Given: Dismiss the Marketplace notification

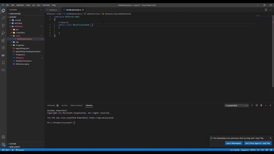Looking at the screenshot, I should (271, 138).
